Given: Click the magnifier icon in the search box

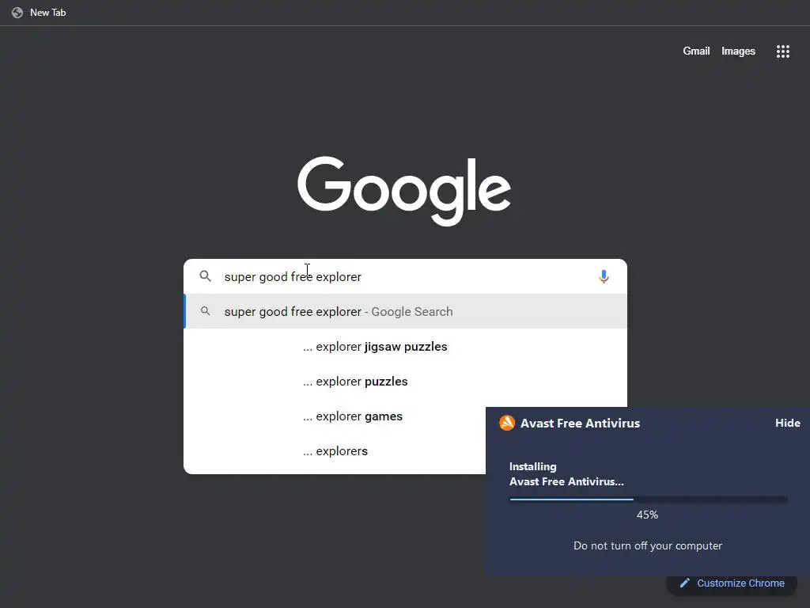Looking at the screenshot, I should pos(205,276).
